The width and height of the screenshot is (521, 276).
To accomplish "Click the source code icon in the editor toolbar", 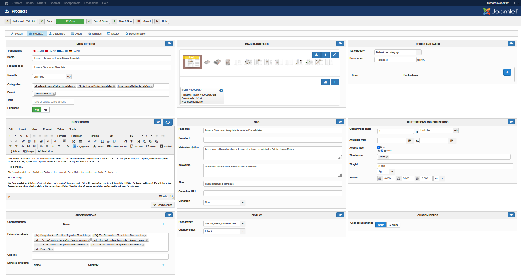I will 48,141.
